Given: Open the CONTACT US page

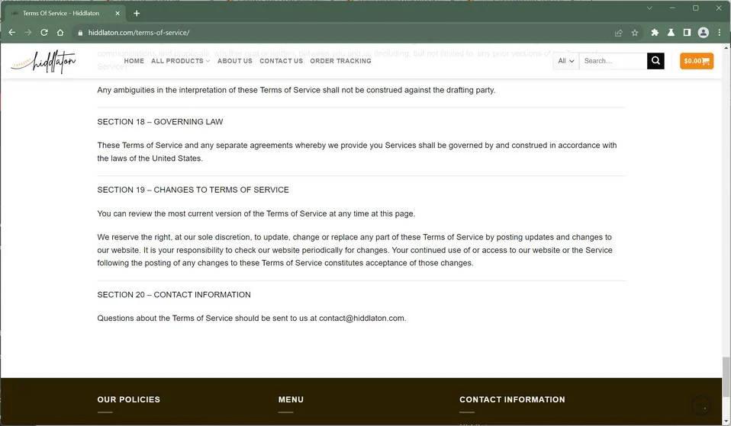Looking at the screenshot, I should (281, 61).
